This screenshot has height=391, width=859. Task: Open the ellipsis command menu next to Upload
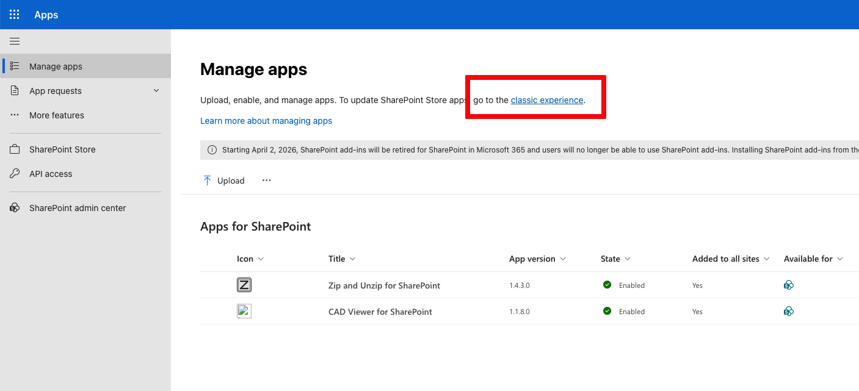(x=266, y=180)
